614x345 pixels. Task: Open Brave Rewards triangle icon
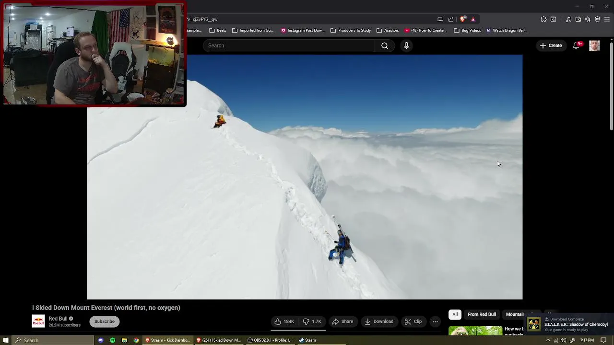(473, 19)
